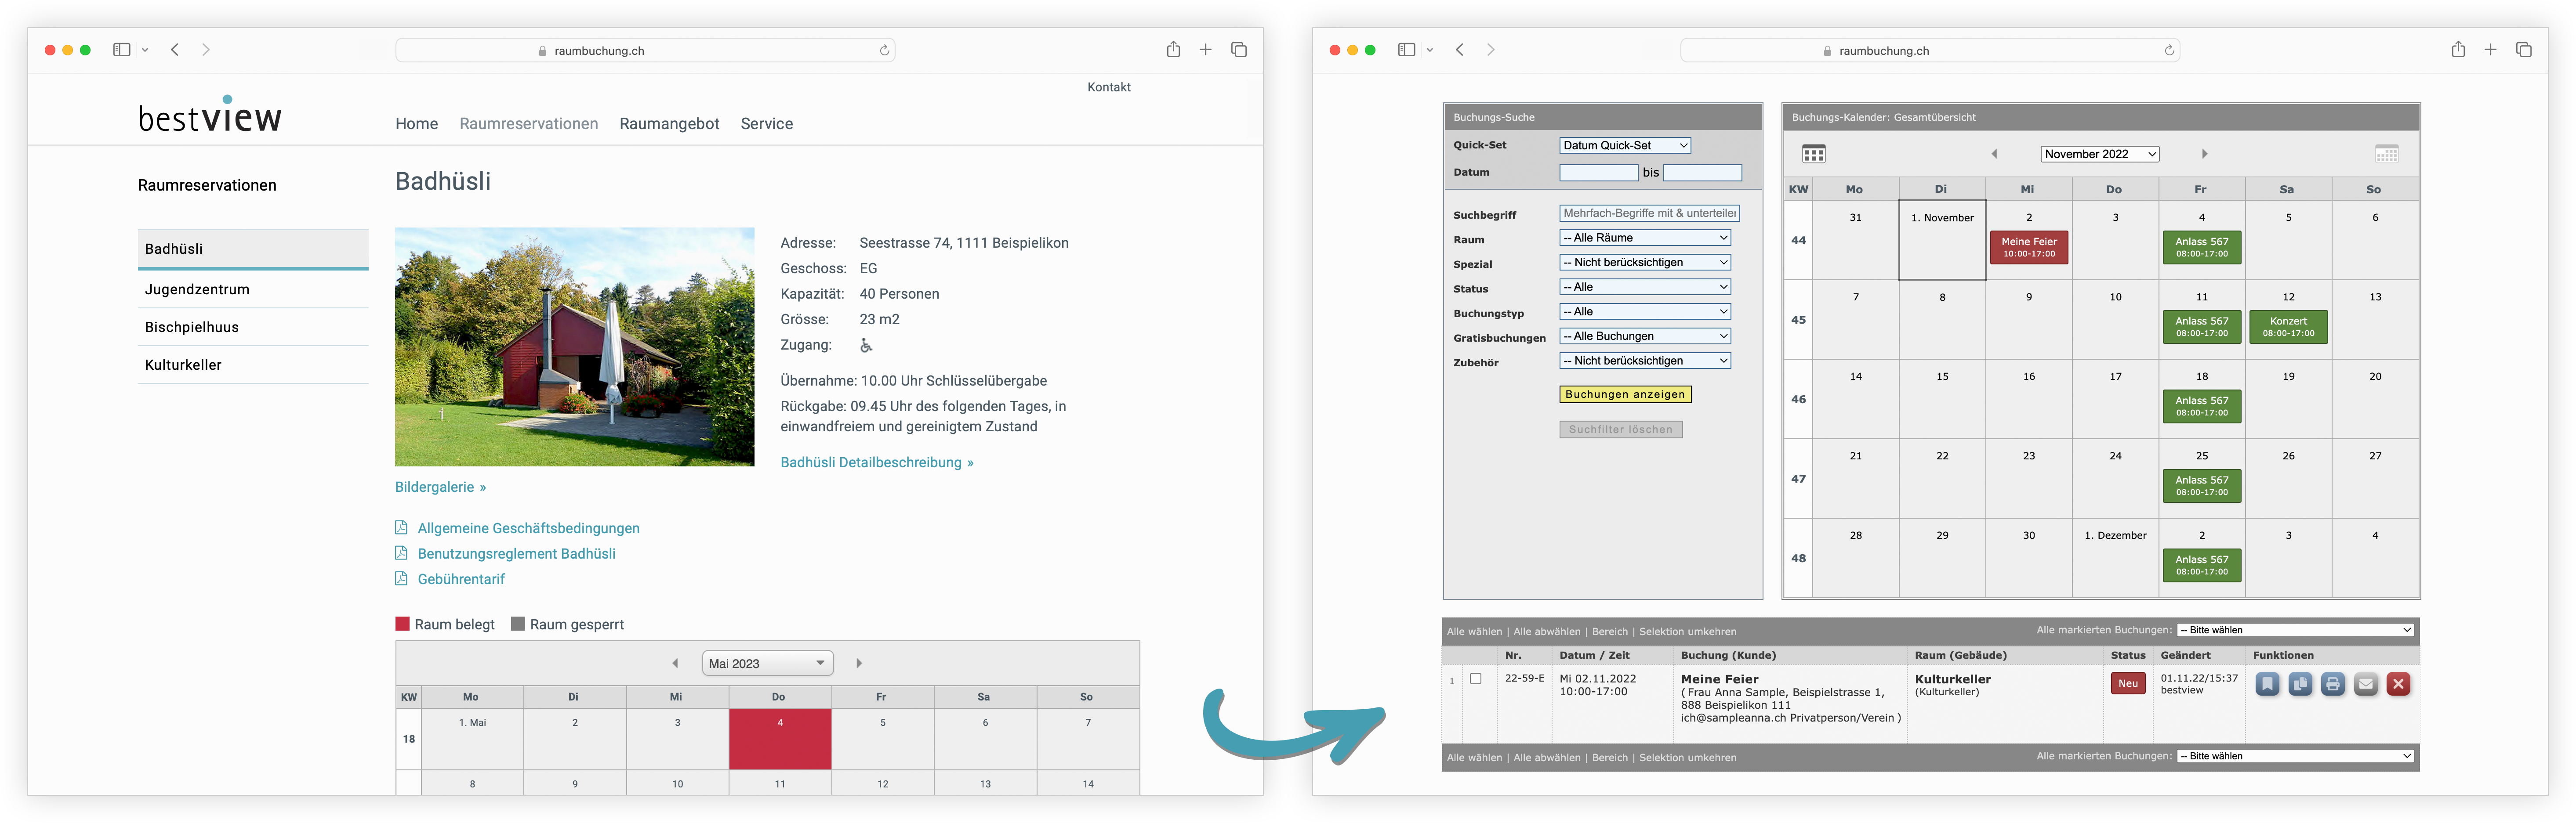Image resolution: width=2576 pixels, height=823 pixels.
Task: Click the Buchungen anzeigen button
Action: pos(1625,394)
